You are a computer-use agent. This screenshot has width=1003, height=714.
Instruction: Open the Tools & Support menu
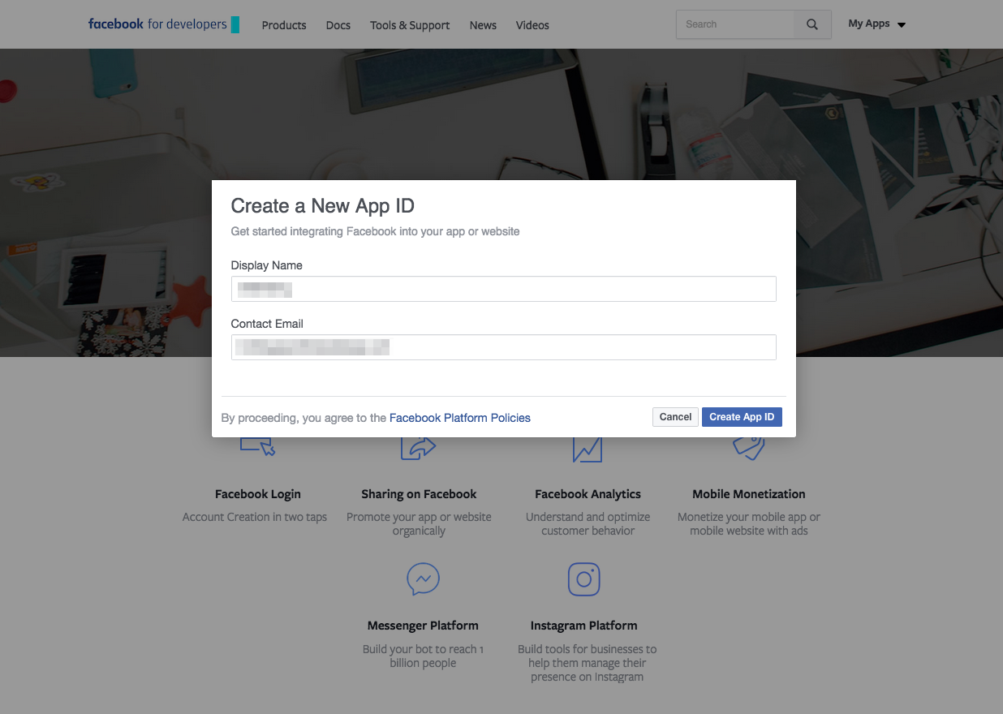(x=410, y=25)
